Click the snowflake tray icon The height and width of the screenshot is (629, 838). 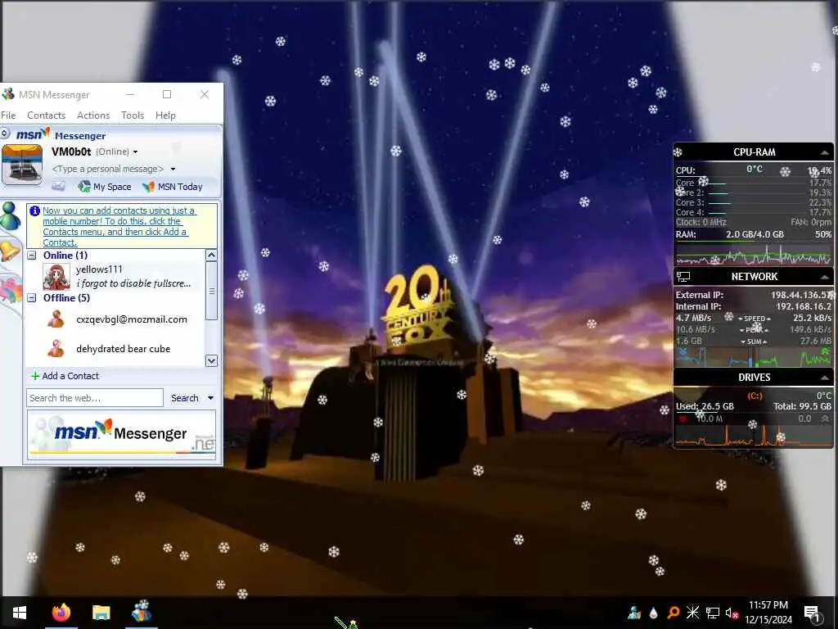pyautogui.click(x=692, y=613)
